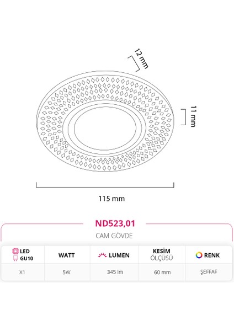Click the GU10 bulb icon
Image resolution: width=234 pixels, height=331 pixels.
15,258
